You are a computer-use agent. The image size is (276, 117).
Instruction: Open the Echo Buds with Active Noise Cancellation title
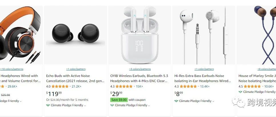coord(75,78)
